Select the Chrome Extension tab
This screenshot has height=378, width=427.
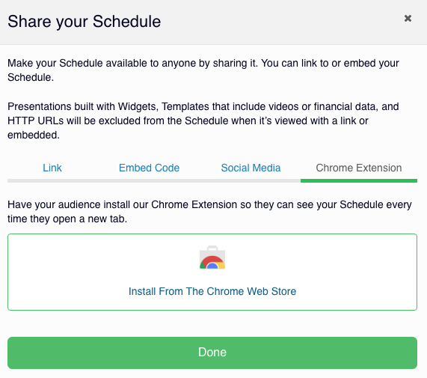pos(359,168)
